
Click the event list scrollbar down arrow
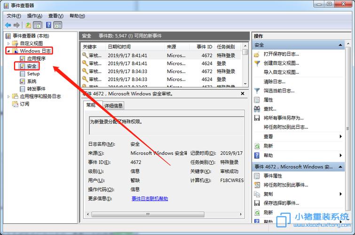click(x=245, y=84)
